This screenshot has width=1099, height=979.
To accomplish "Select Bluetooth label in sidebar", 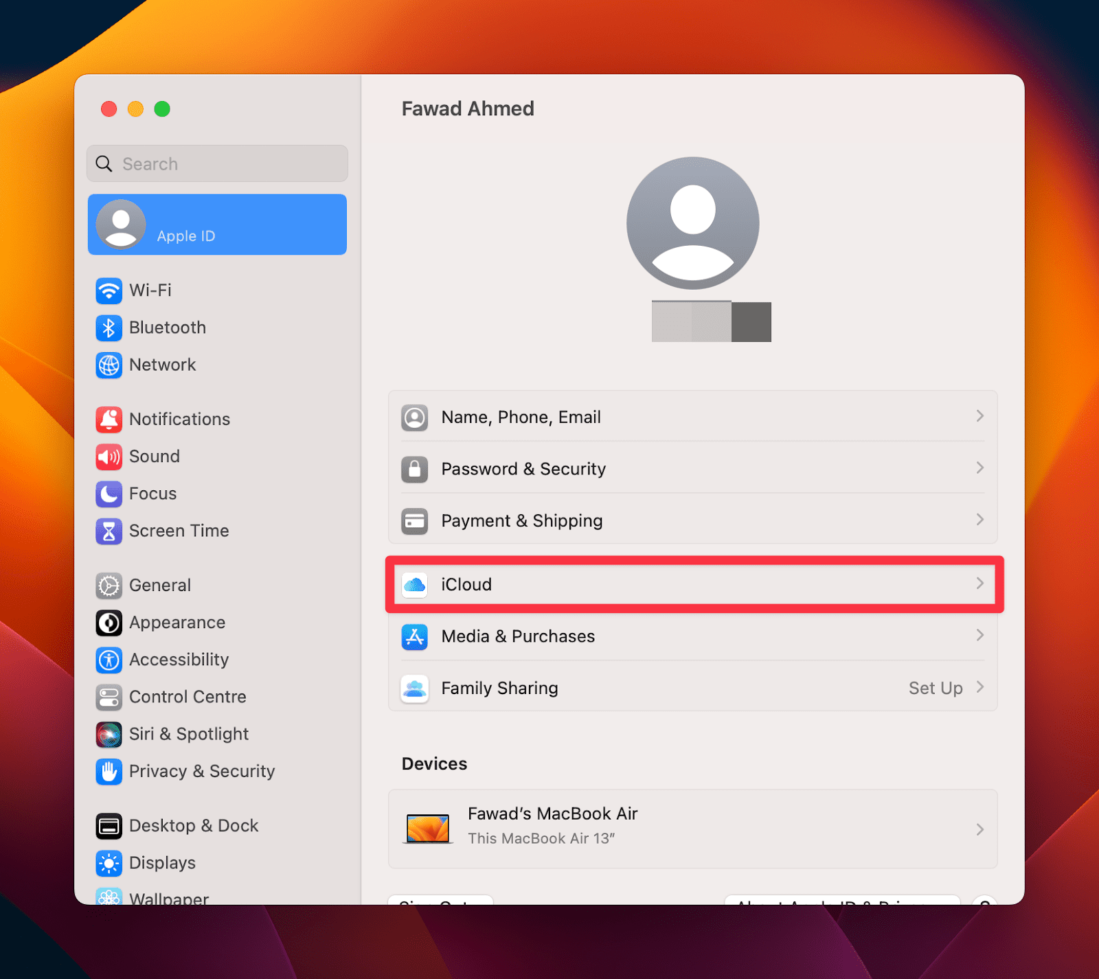I will coord(168,327).
